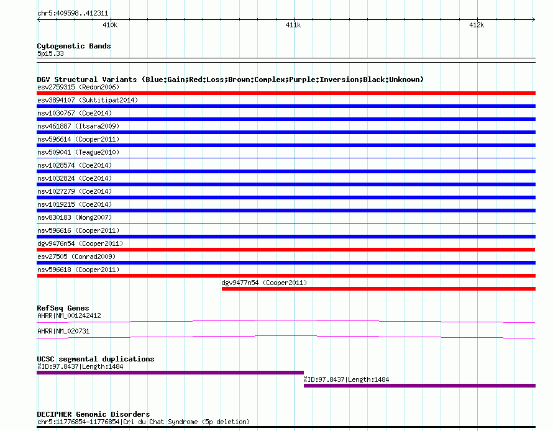
Task: Click the AHRR NM_001242412 magenta transcript line
Action: (x=286, y=321)
